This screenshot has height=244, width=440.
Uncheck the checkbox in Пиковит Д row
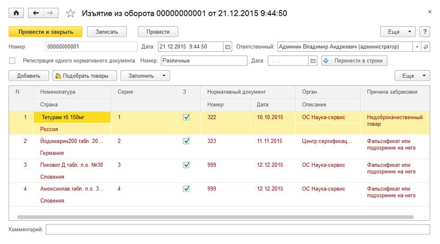pos(186,165)
